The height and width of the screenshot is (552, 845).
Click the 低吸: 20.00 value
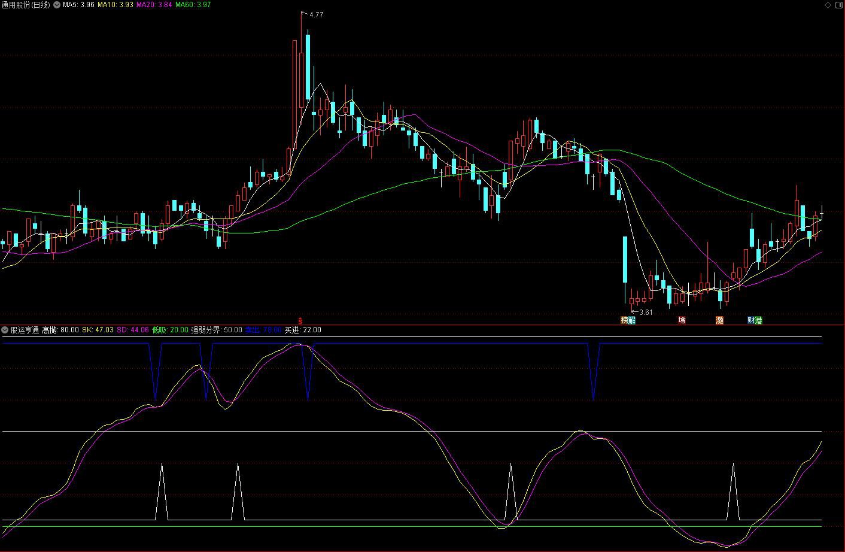[170, 330]
